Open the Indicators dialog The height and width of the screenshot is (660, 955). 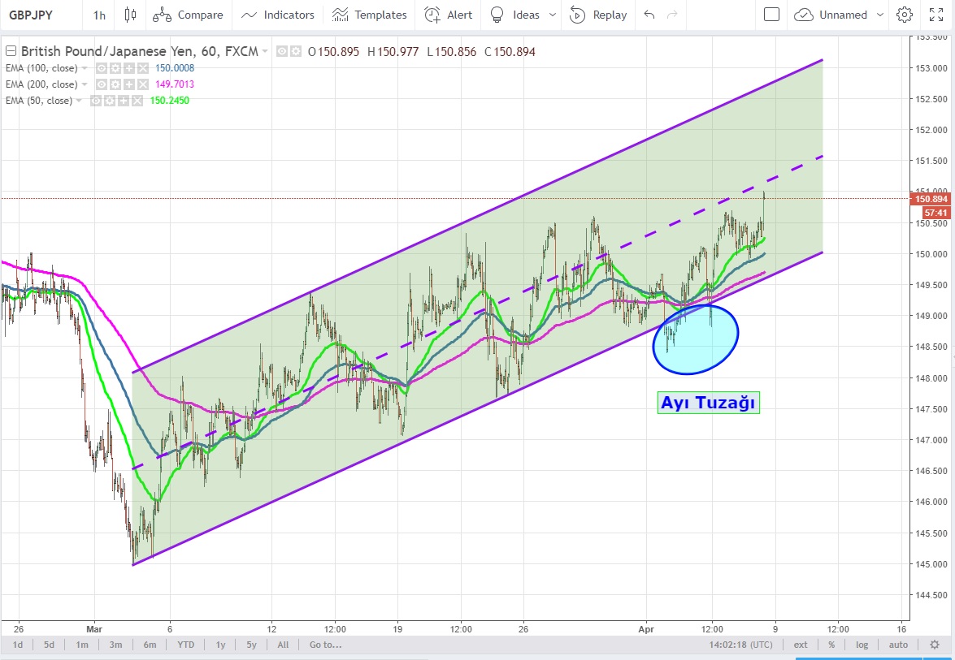pos(278,15)
